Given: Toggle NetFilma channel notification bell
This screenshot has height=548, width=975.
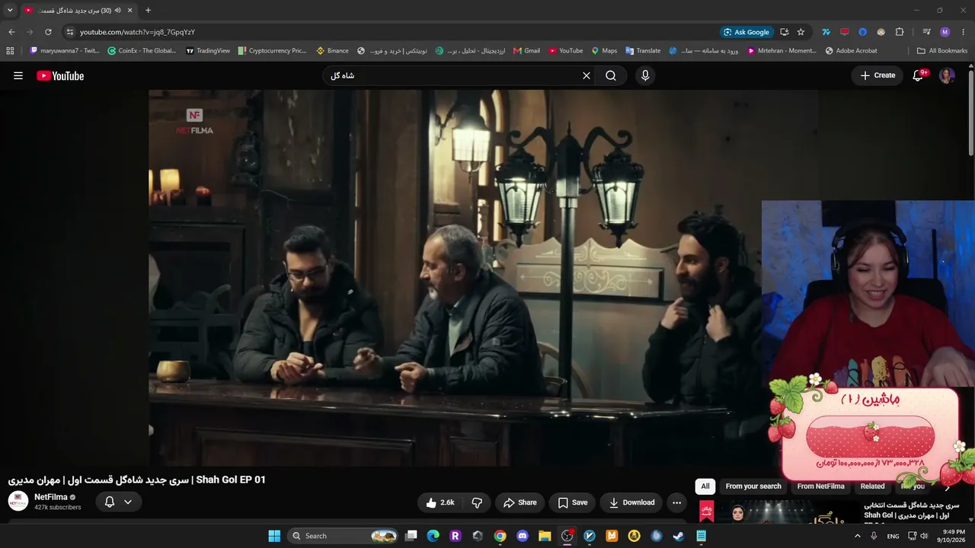Looking at the screenshot, I should [118, 502].
